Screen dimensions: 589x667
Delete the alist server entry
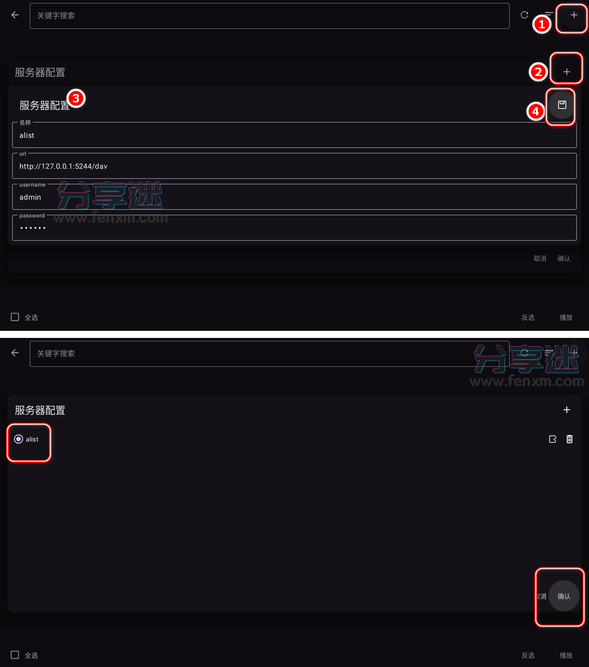pos(570,439)
